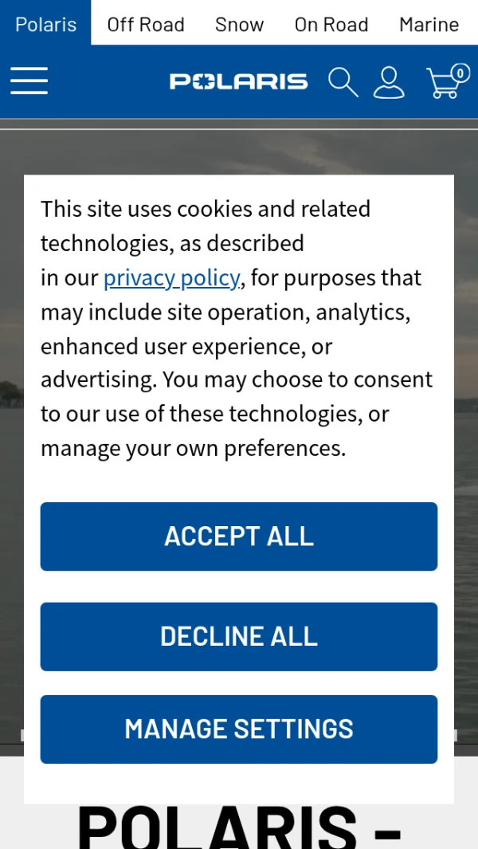Screen dimensions: 478x849
Task: Open the On Road section
Action: [x=331, y=24]
